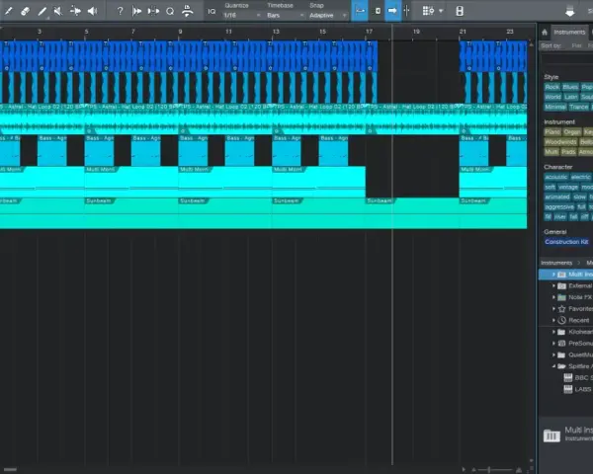Select the Organ instrument tag
Image resolution: width=593 pixels, height=474 pixels.
point(572,132)
